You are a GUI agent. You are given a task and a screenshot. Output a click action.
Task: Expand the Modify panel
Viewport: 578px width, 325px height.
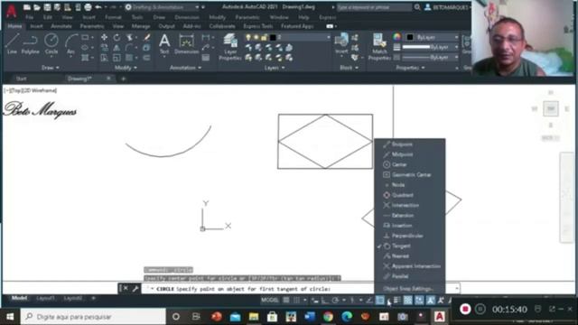[126, 68]
